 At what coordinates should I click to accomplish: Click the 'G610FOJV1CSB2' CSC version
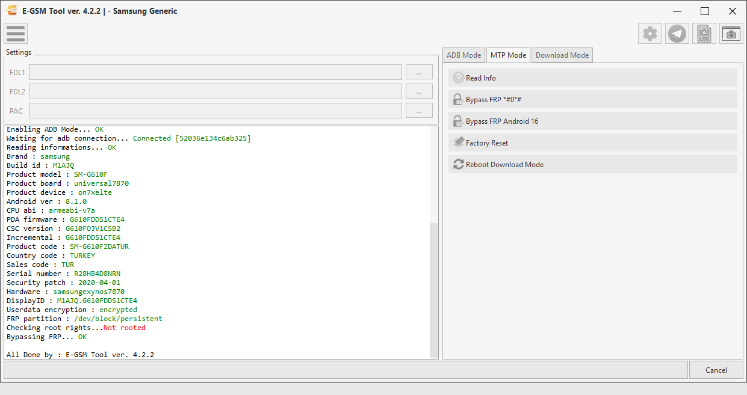coord(93,228)
